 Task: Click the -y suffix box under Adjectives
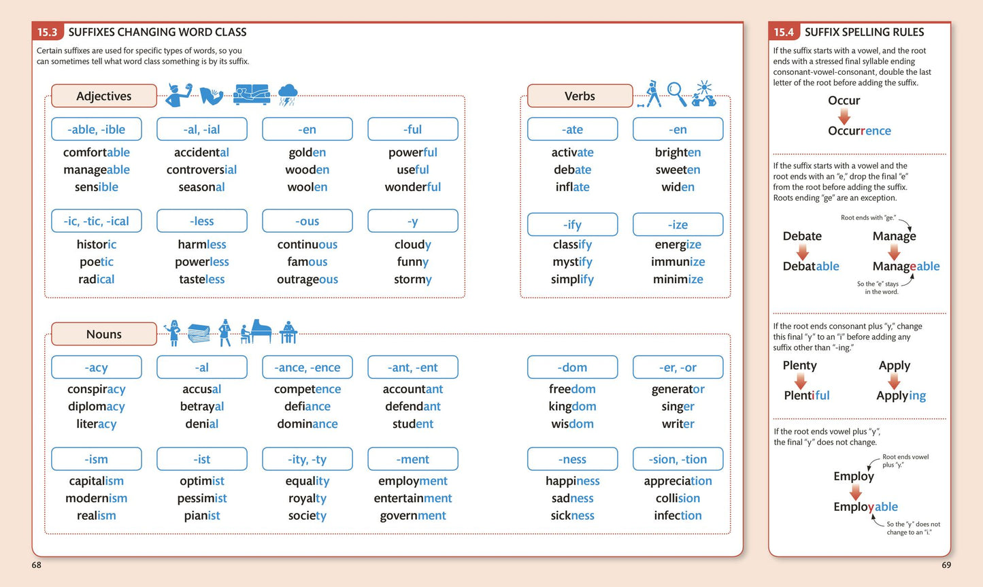point(413,221)
